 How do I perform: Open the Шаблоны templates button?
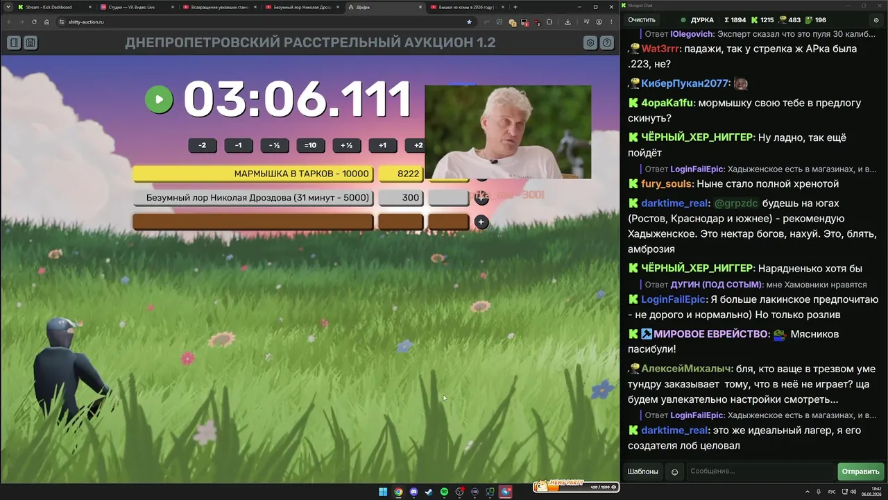pyautogui.click(x=643, y=472)
